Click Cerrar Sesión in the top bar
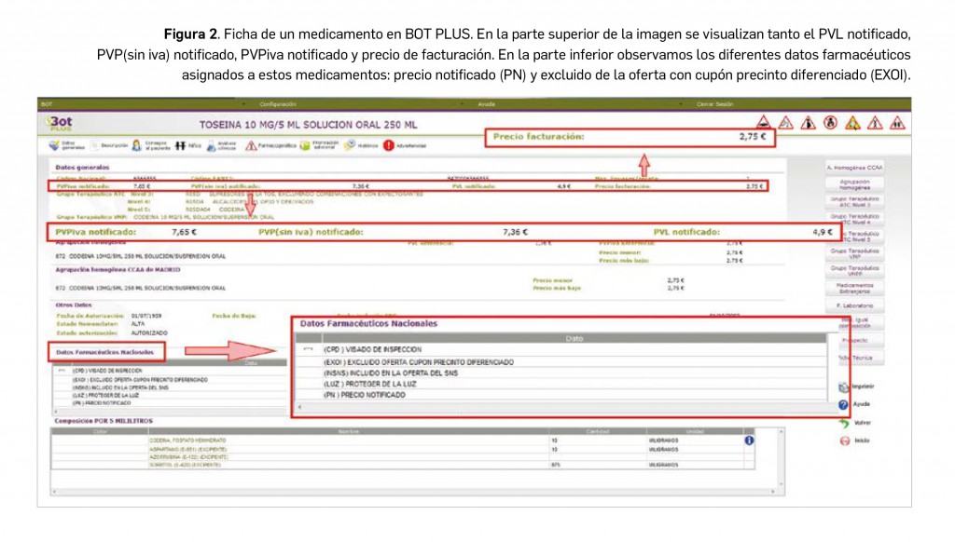 coord(715,104)
